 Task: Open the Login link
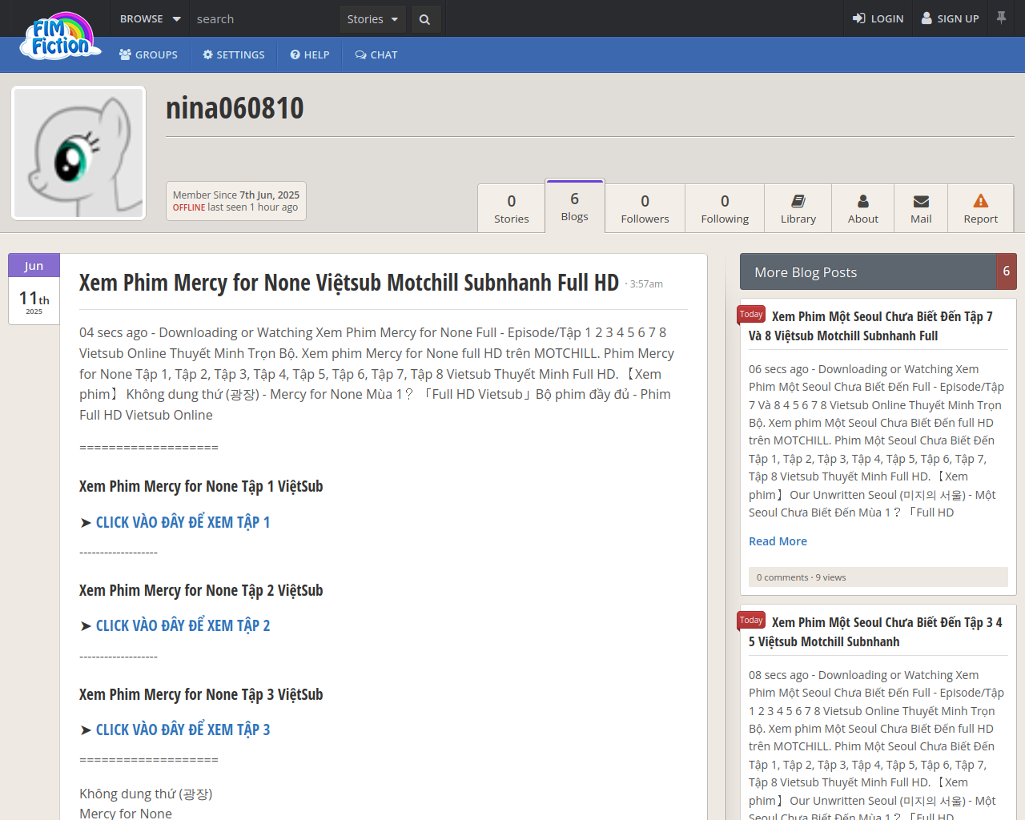click(878, 18)
